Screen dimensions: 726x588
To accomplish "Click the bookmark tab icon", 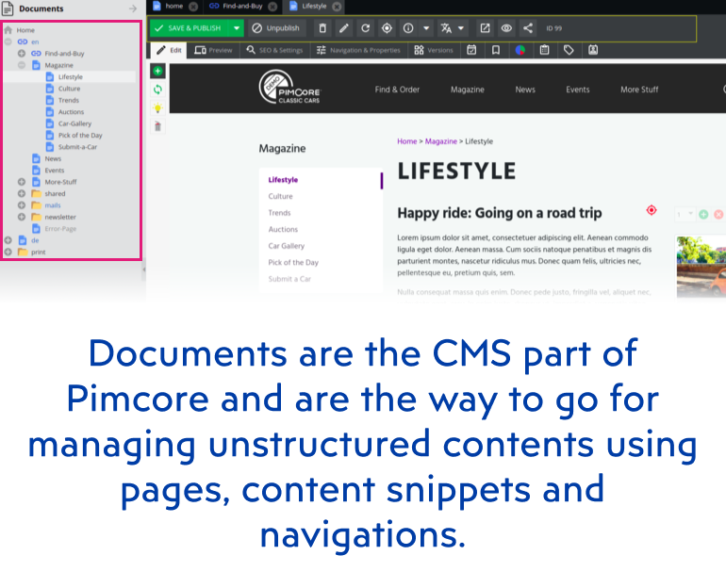I will click(496, 50).
